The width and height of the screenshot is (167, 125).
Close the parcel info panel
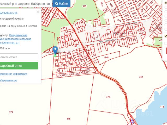click(x=38, y=12)
